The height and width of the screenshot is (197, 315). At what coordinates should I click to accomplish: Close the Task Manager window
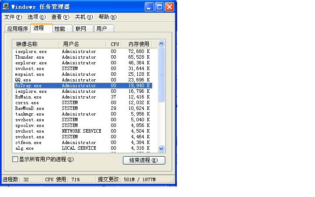(170, 7)
